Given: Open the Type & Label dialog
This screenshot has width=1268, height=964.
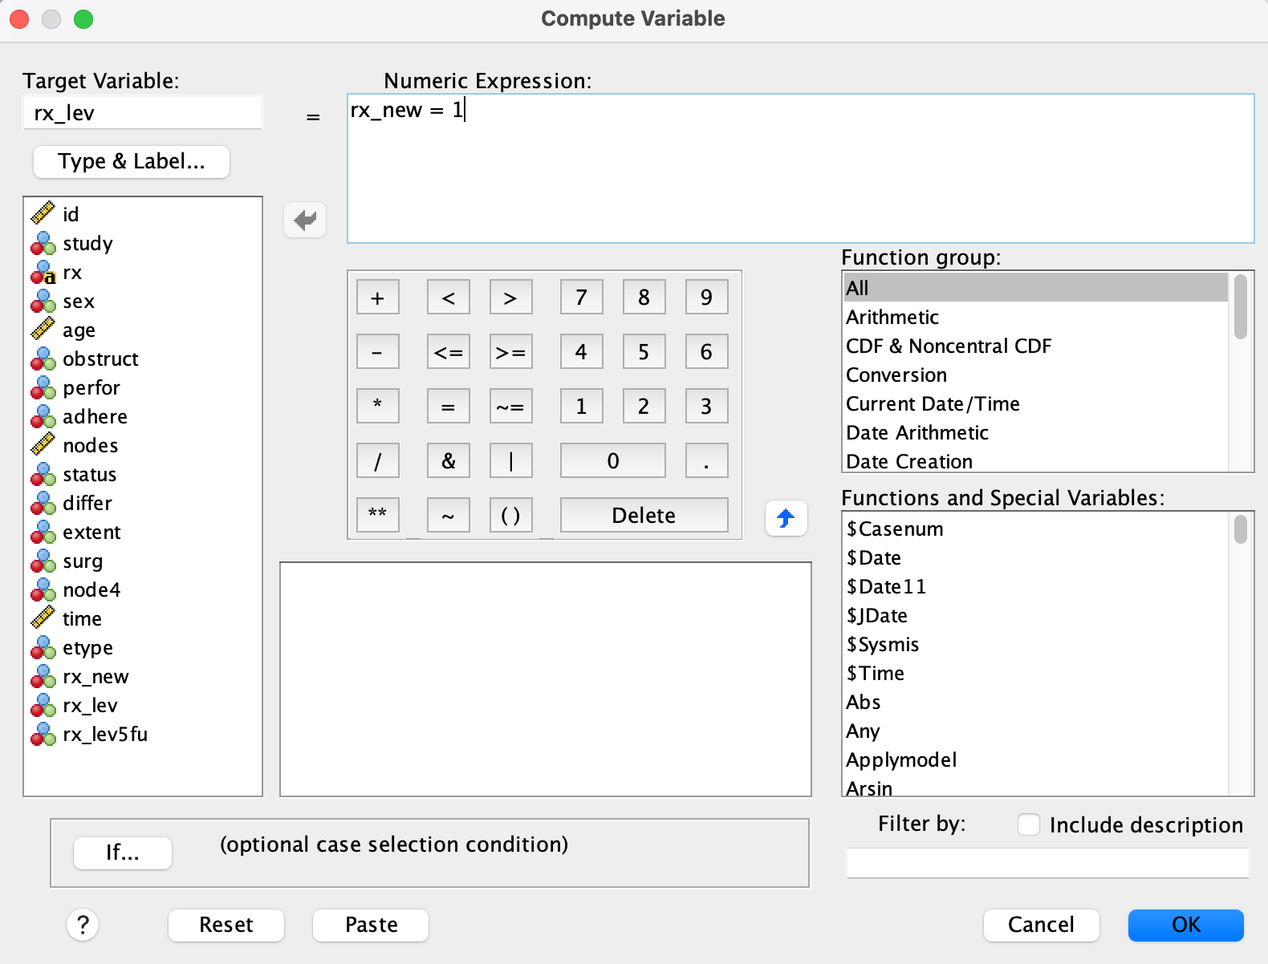Looking at the screenshot, I should pos(132,162).
